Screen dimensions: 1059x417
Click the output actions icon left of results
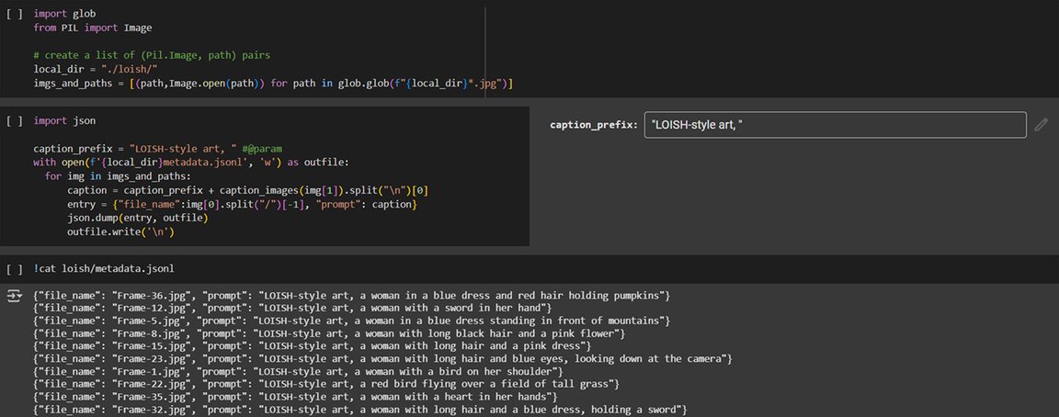[x=14, y=295]
